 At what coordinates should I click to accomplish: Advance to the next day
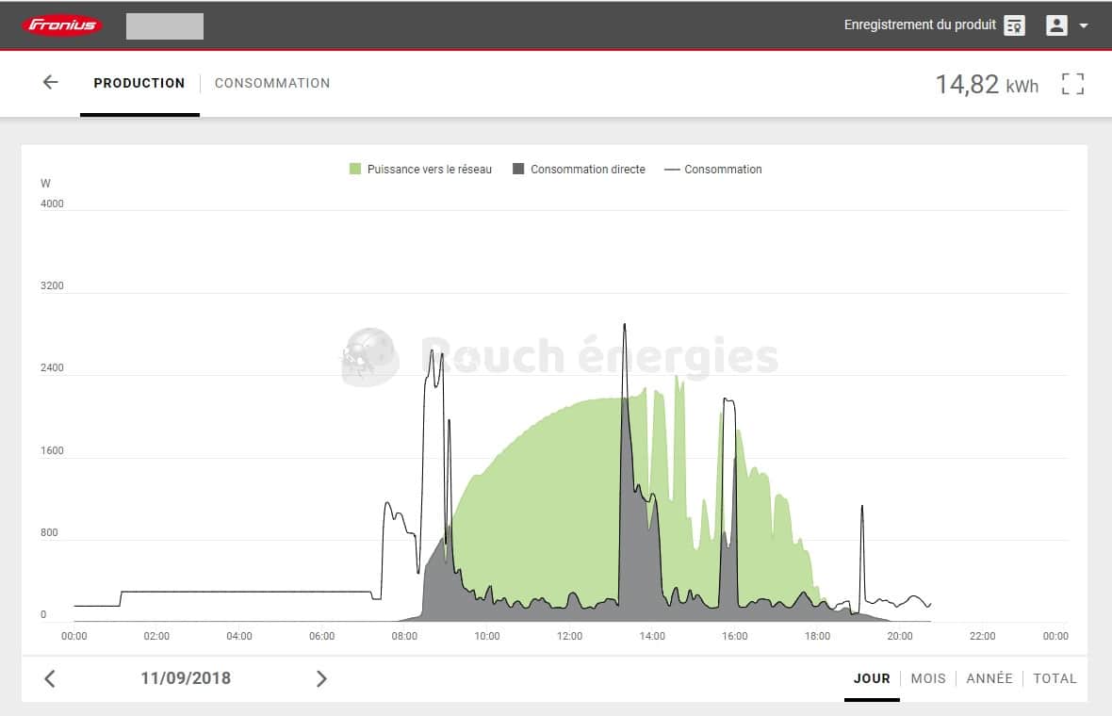[321, 678]
